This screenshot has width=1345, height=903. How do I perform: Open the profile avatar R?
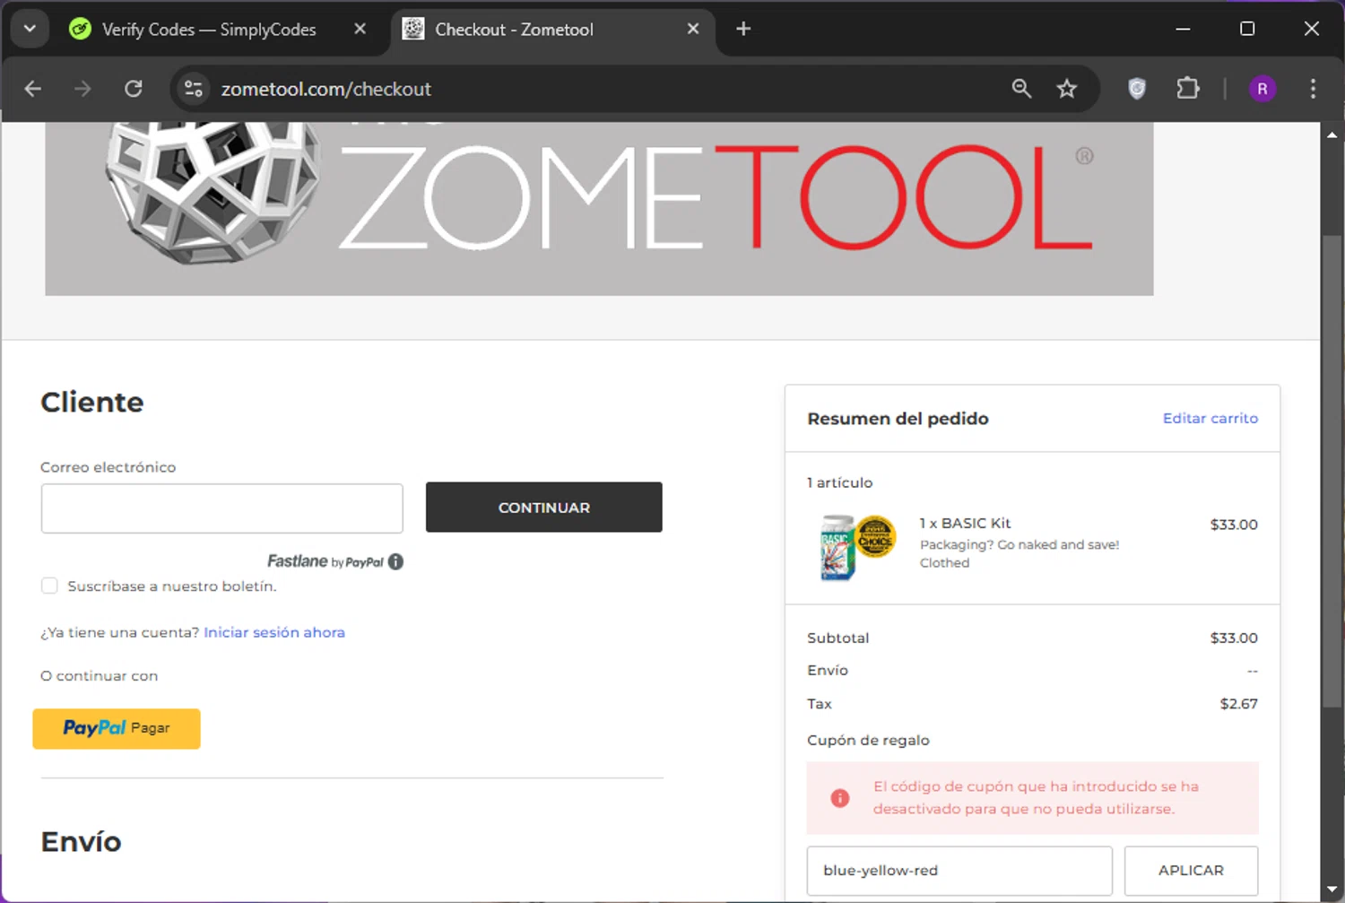[x=1263, y=89]
